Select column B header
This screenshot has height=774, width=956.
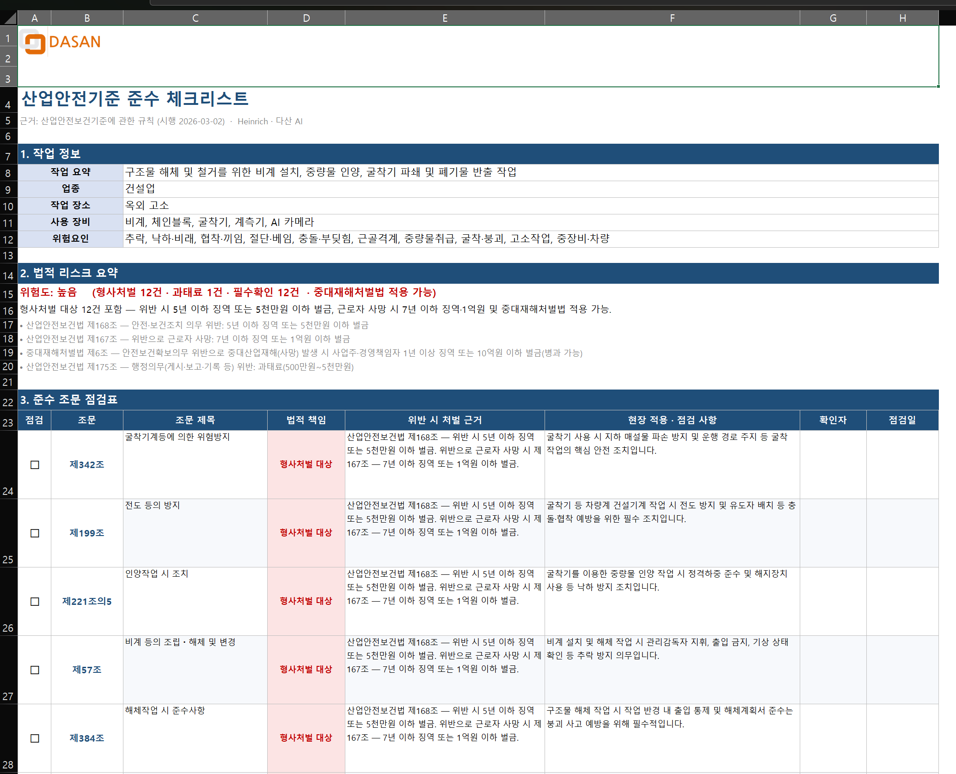[87, 18]
